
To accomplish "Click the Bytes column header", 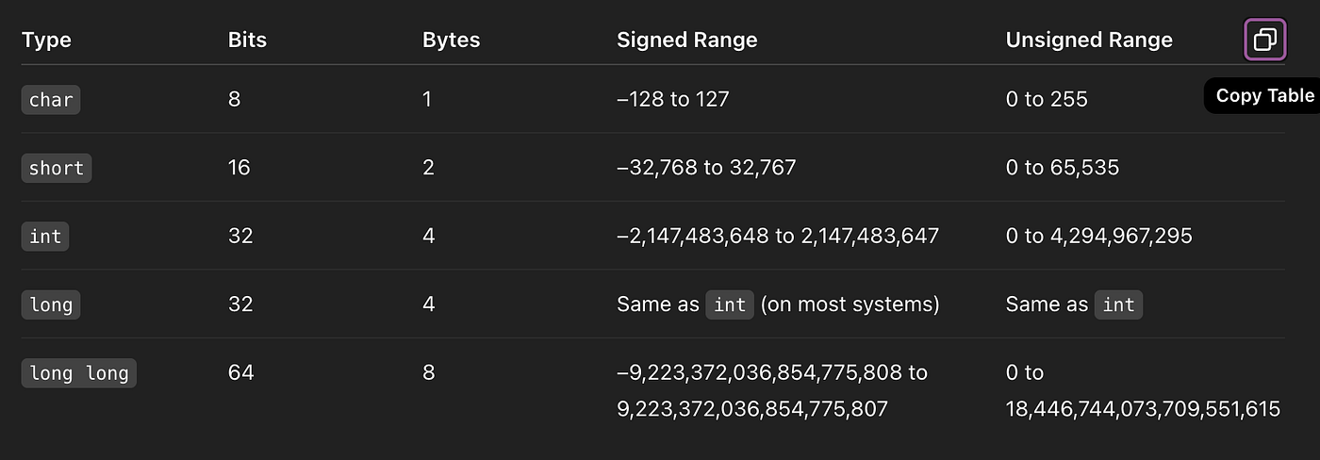I will (451, 40).
